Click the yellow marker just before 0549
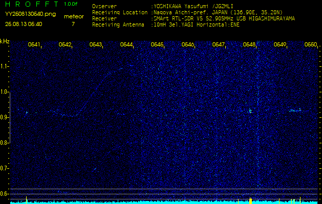 tap(280, 201)
